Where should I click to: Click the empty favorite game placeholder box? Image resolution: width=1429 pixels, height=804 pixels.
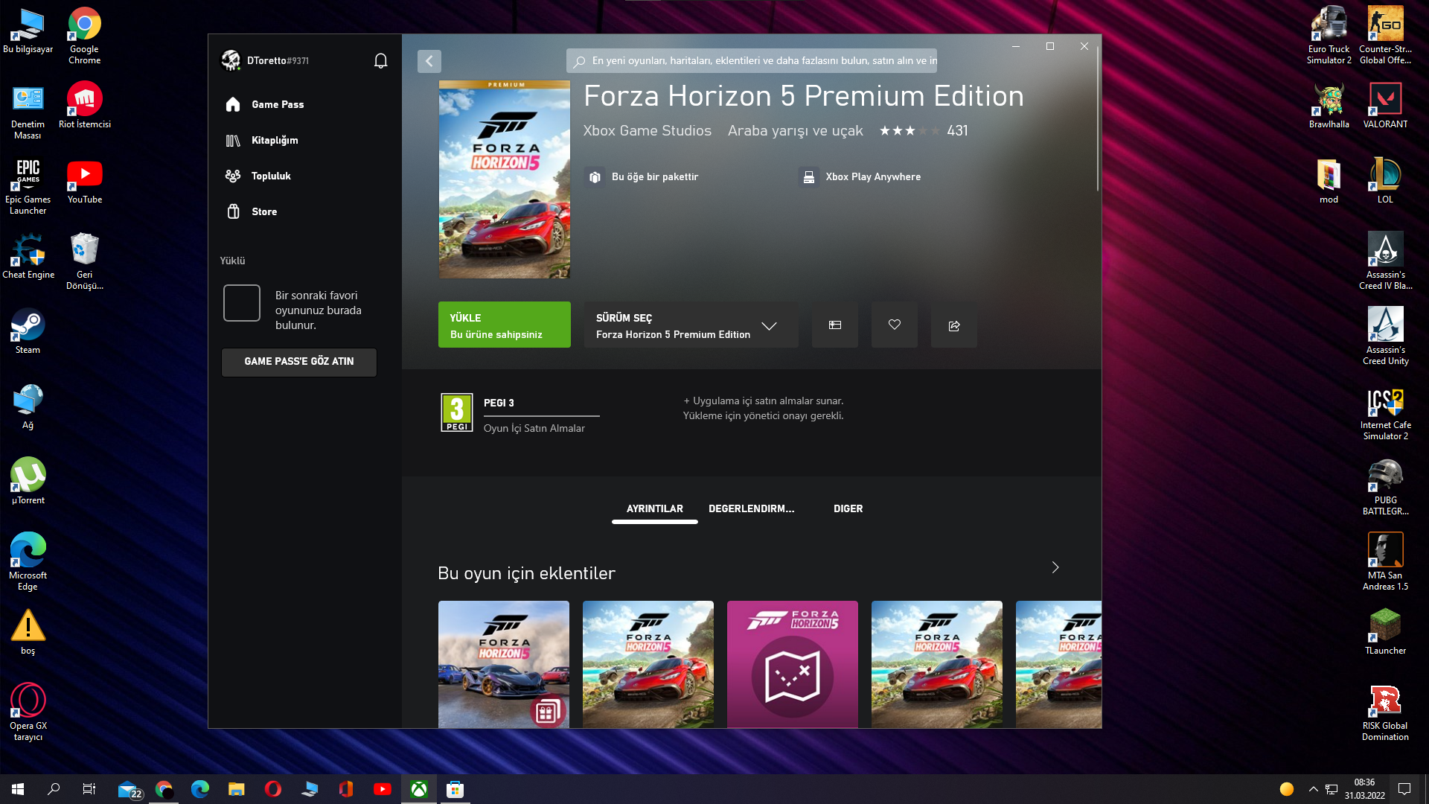pyautogui.click(x=242, y=303)
